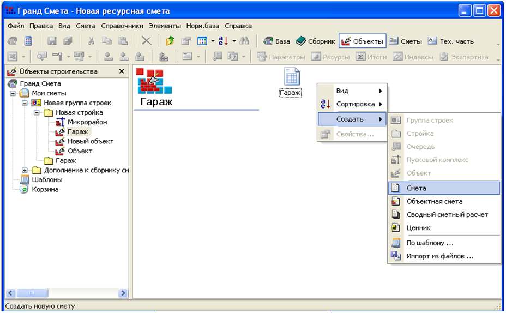The width and height of the screenshot is (506, 313).
Task: Open the Норм.база menu
Action: coord(203,26)
